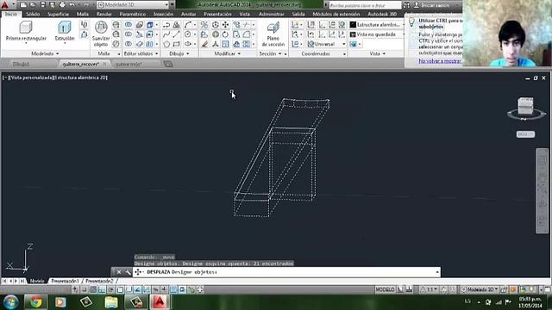The height and width of the screenshot is (310, 552).
Task: Click the 3D mirror tool icon
Action: coord(204,25)
